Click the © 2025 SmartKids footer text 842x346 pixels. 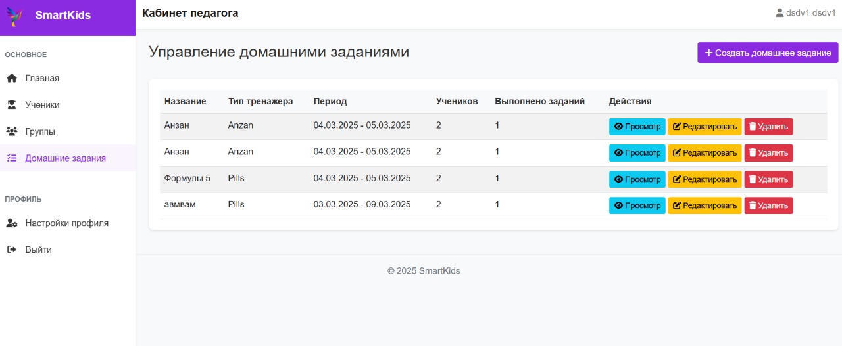coord(424,270)
